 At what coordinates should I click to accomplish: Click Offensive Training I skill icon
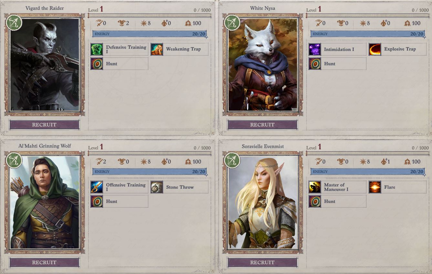coord(97,187)
